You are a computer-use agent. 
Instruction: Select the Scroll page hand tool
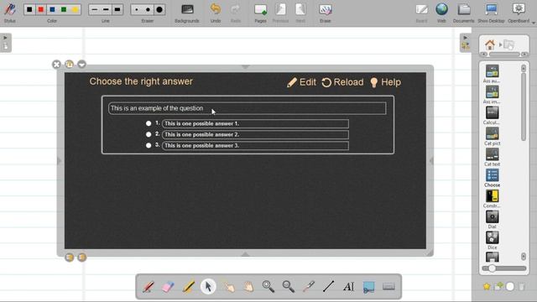pos(248,286)
